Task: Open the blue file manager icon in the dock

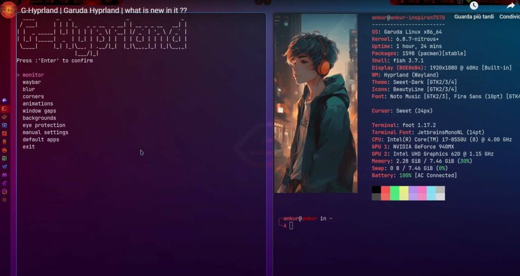Action: (4, 125)
